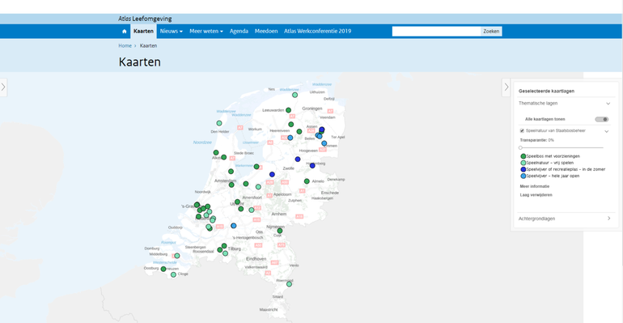The width and height of the screenshot is (623, 323).
Task: Click the light green marker near Roermond
Action: (x=290, y=284)
